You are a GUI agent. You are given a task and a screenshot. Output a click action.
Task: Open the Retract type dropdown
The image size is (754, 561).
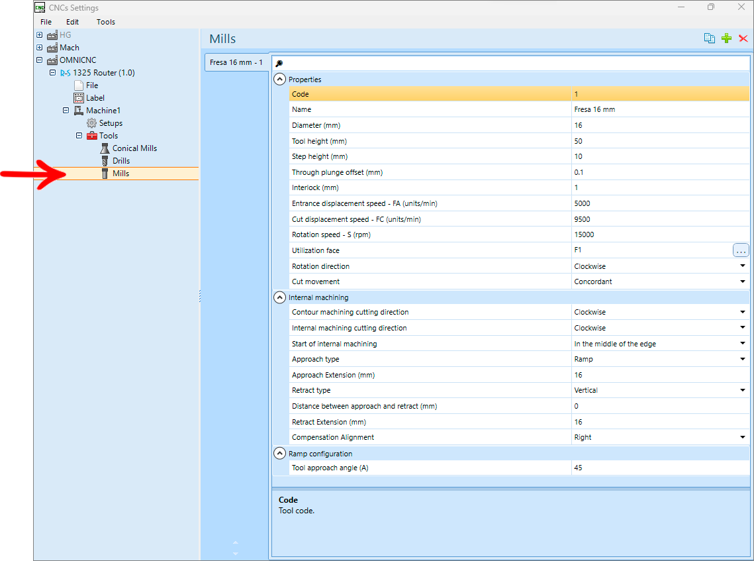point(743,390)
